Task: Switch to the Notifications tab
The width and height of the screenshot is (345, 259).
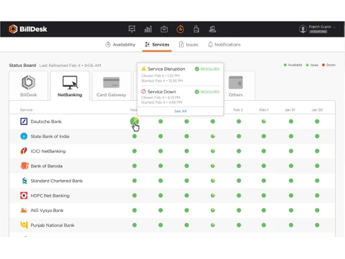Action: pyautogui.click(x=224, y=44)
